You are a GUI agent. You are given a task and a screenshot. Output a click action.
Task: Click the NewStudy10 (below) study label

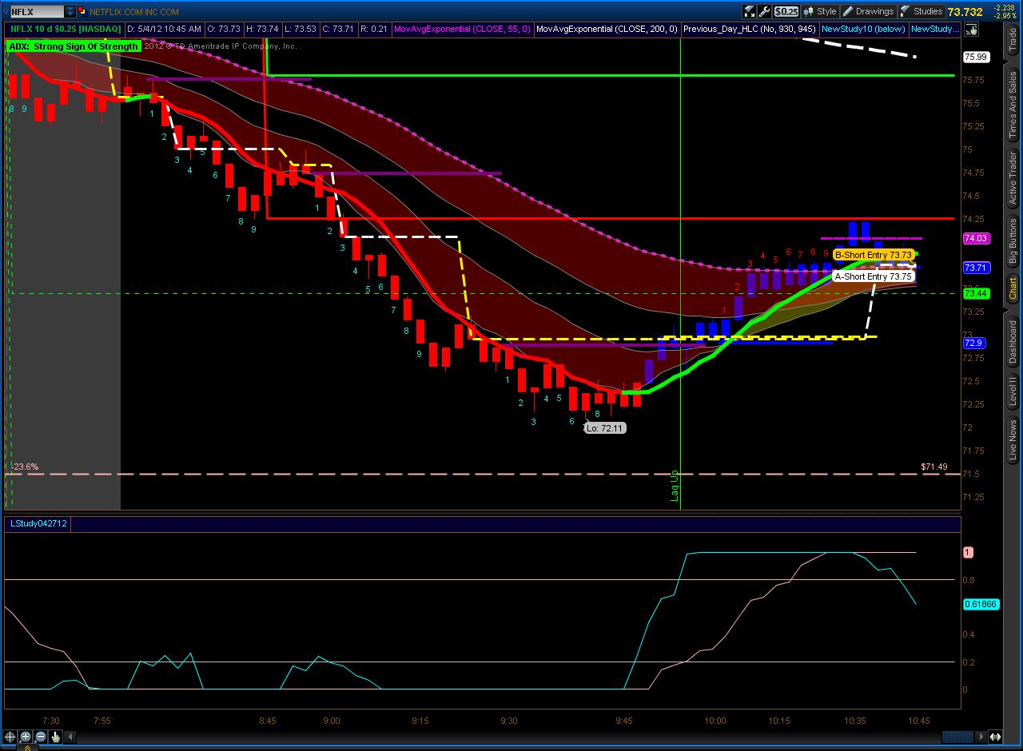[863, 29]
